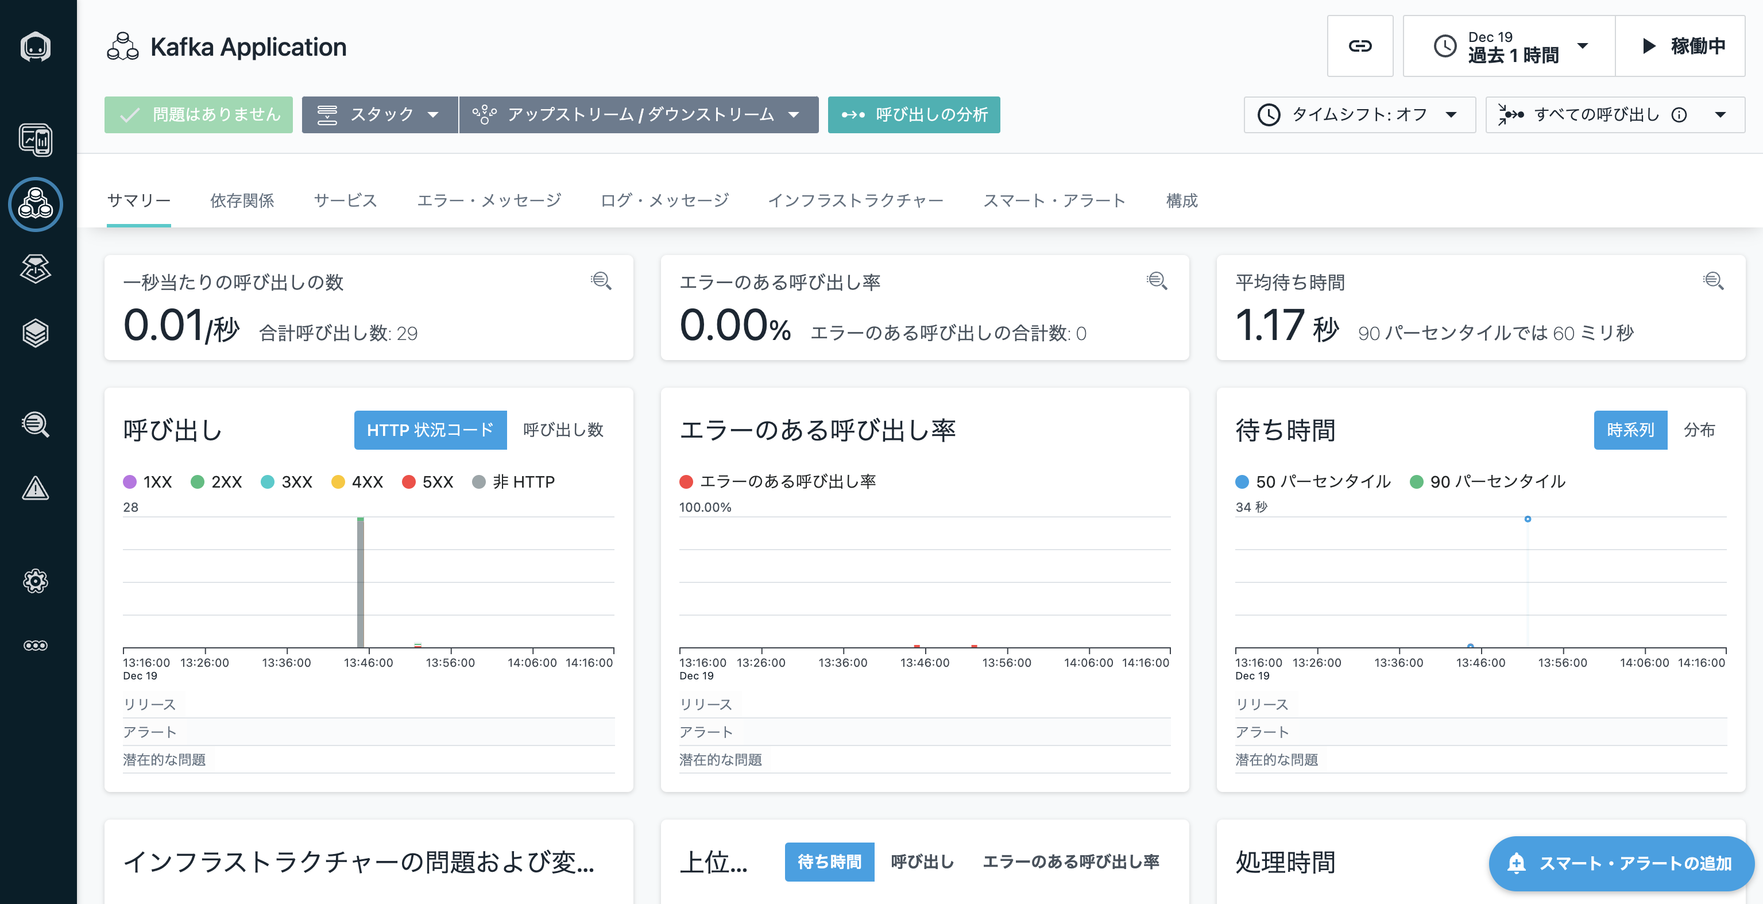Click the 2XX green legend swatch
The image size is (1763, 904).
click(x=198, y=482)
